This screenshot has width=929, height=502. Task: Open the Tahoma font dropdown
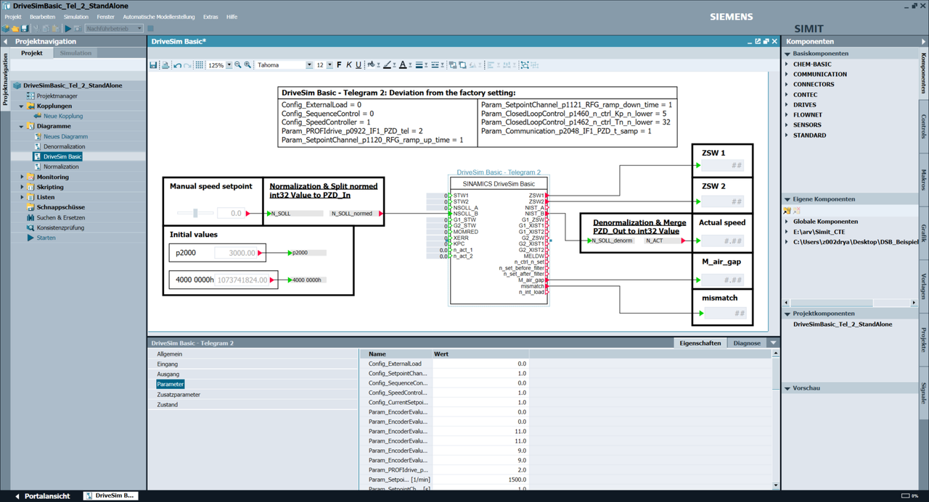point(310,65)
